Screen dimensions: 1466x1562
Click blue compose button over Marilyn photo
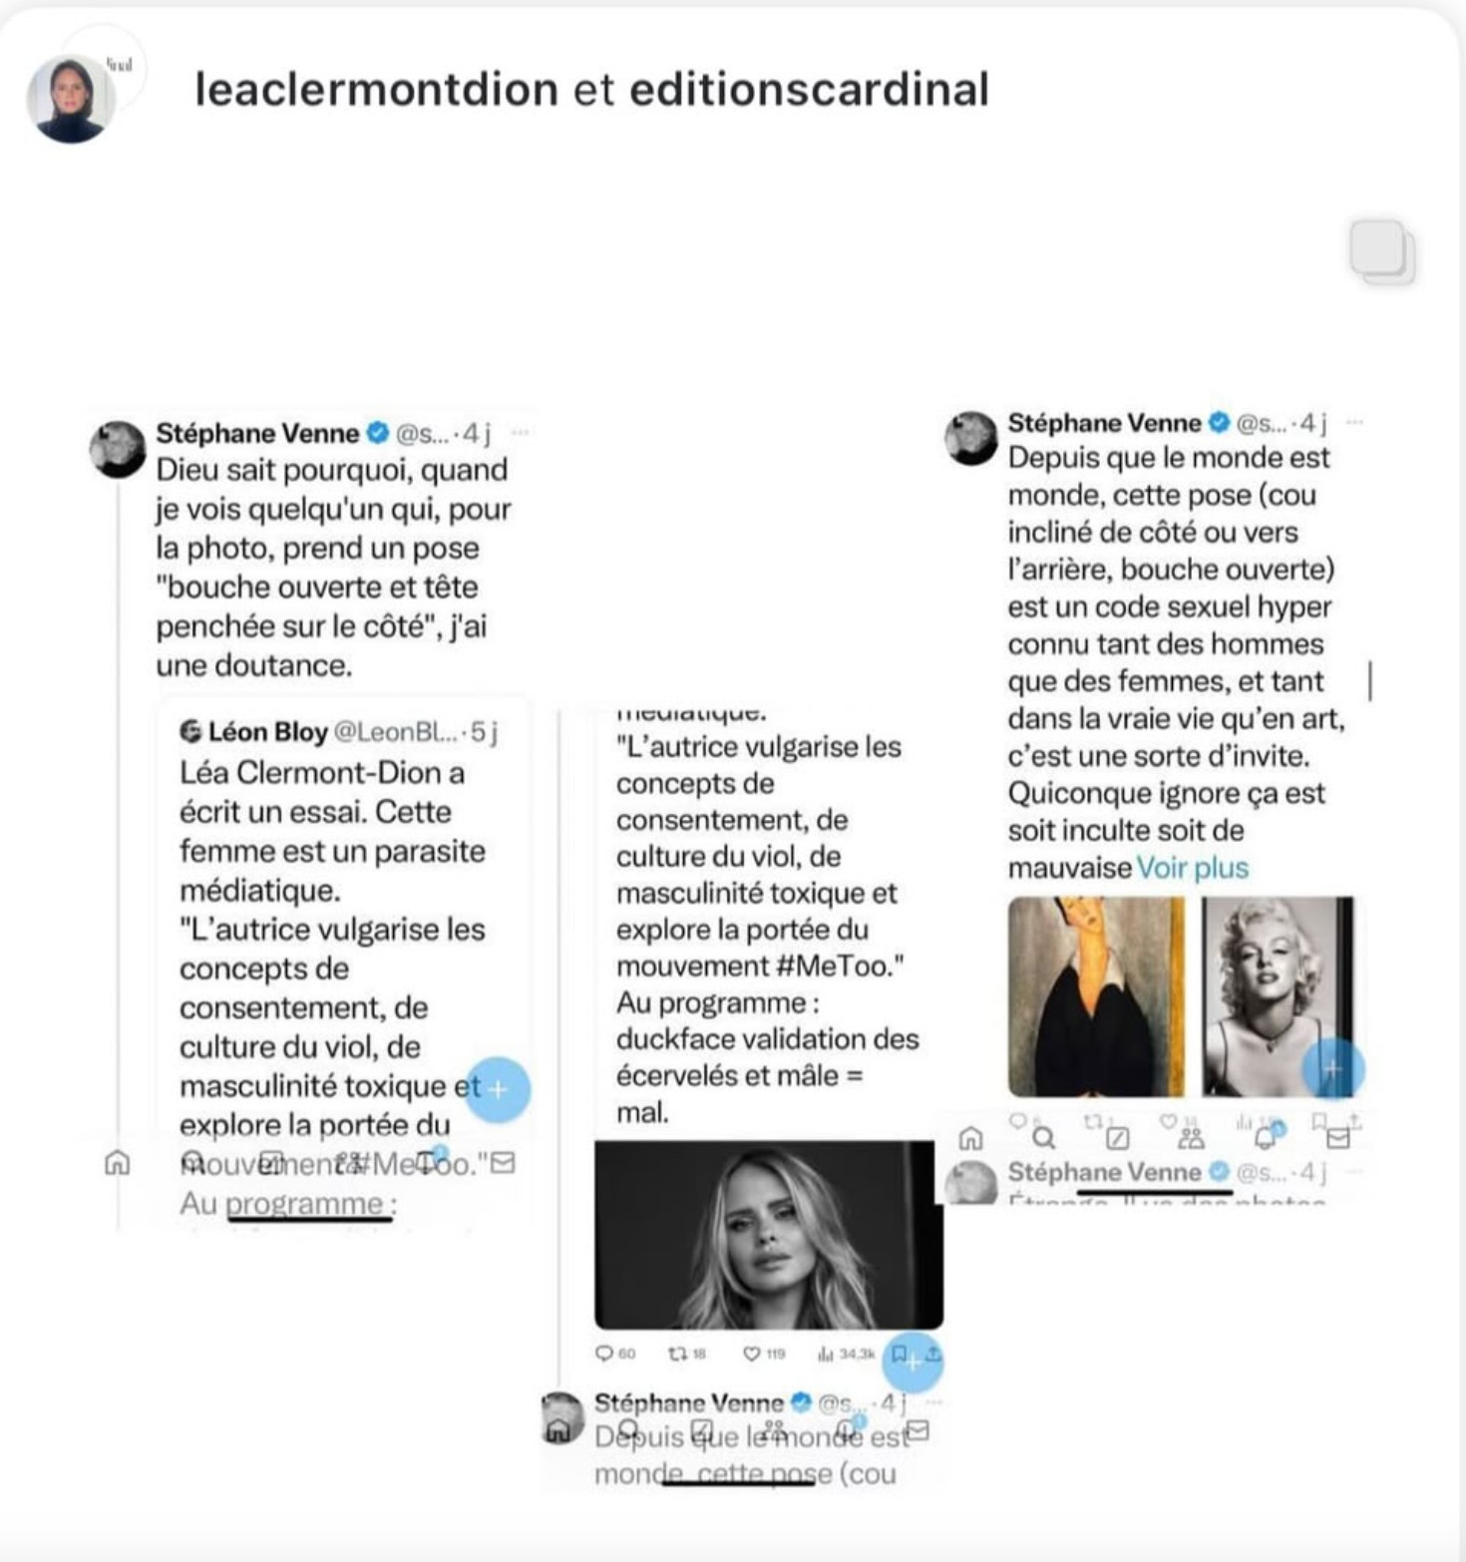pyautogui.click(x=1333, y=1068)
